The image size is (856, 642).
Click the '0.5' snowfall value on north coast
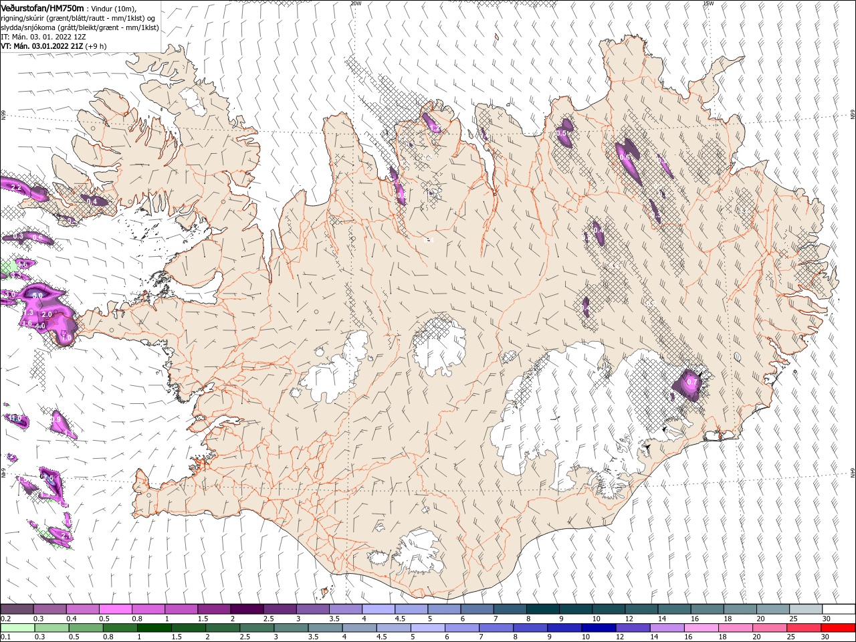click(x=562, y=134)
